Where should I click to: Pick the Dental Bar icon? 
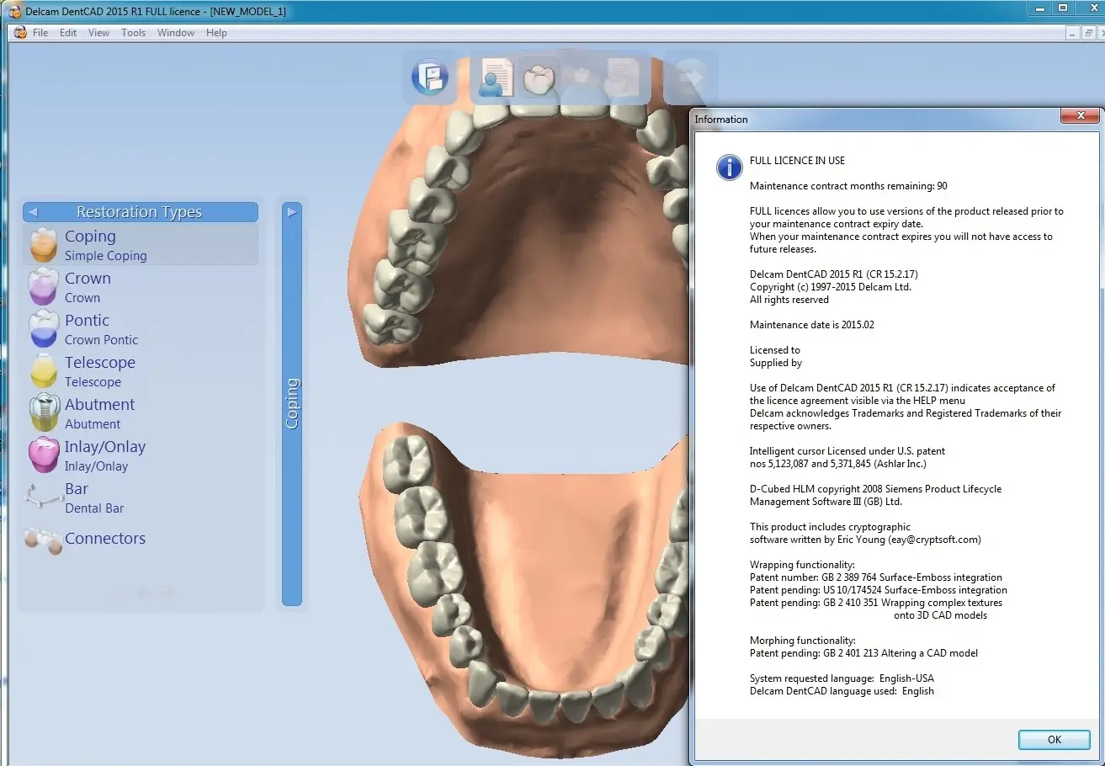click(43, 497)
